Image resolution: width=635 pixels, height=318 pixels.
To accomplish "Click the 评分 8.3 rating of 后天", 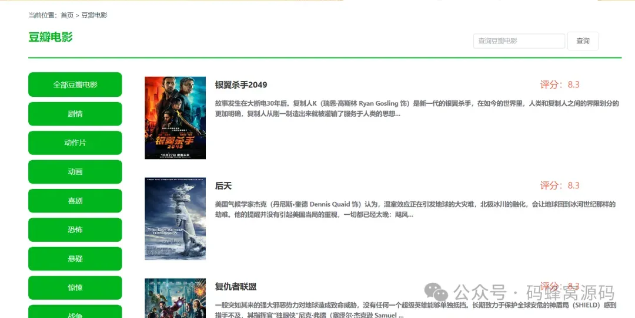I will pos(560,185).
